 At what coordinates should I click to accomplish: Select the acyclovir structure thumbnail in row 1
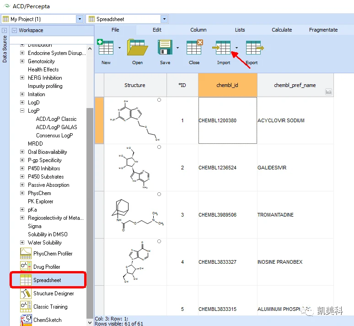135,120
